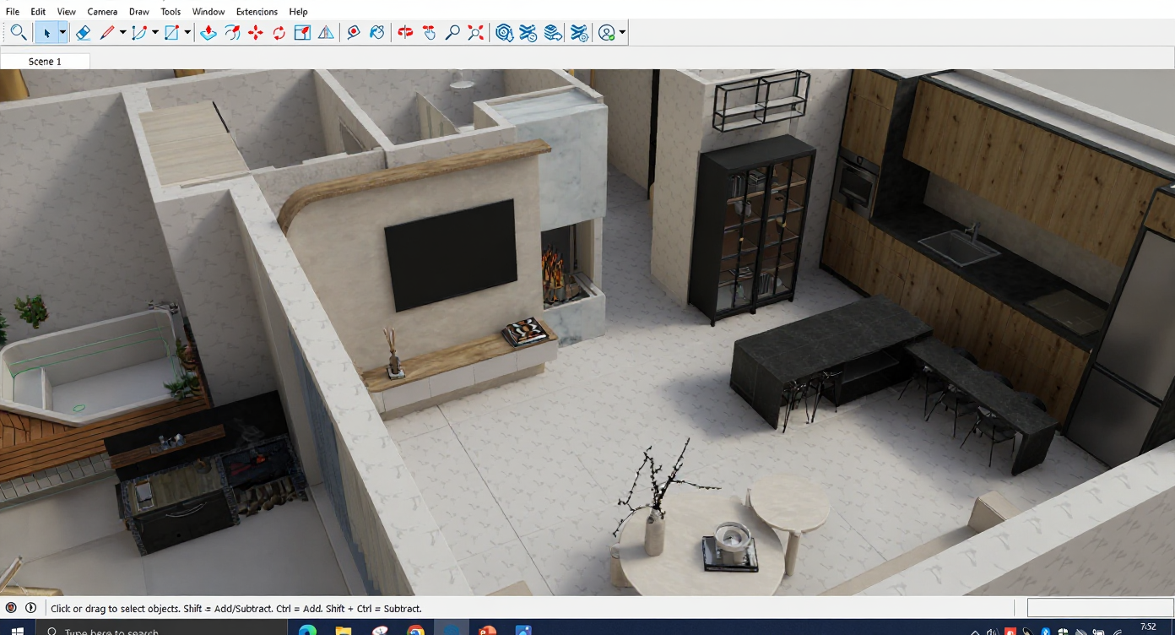Expand the account profile dropdown arrow
Image resolution: width=1175 pixels, height=635 pixels.
click(622, 33)
